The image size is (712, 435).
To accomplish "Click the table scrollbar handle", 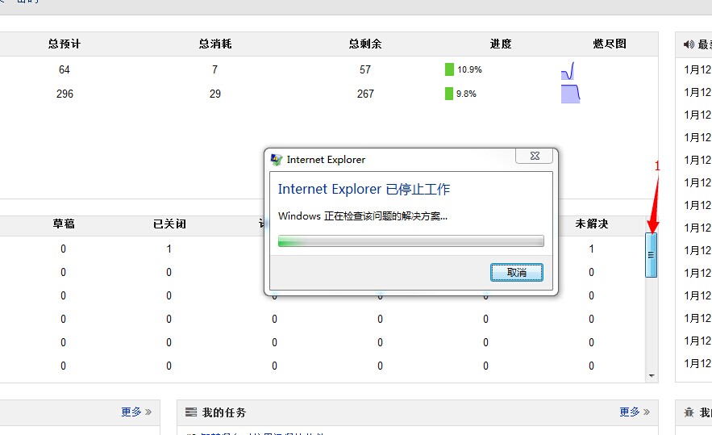I will coord(651,255).
